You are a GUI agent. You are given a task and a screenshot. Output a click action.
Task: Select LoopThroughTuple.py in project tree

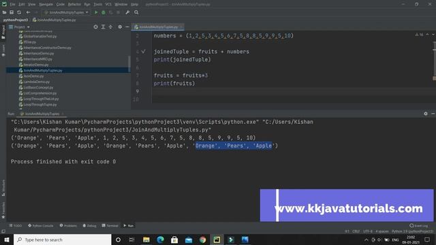tap(37, 105)
